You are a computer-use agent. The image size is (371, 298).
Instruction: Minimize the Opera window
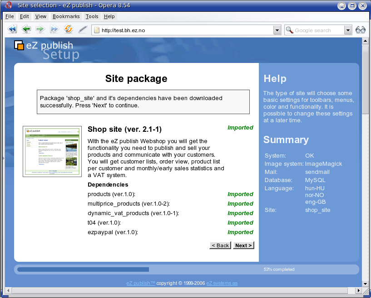tap(341, 6)
